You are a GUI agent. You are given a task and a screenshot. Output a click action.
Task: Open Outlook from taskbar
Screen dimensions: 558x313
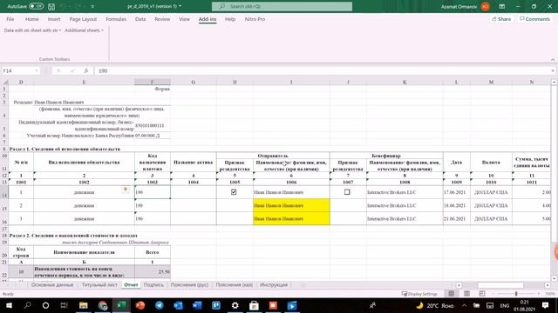coord(178,305)
